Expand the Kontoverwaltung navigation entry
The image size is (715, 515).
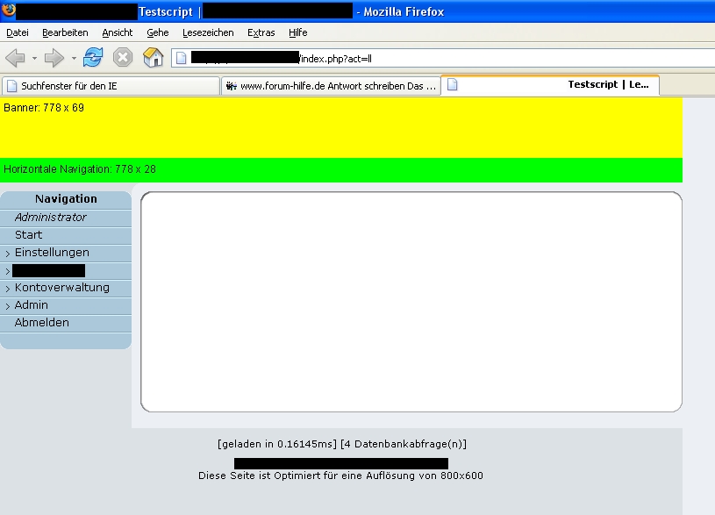click(61, 288)
